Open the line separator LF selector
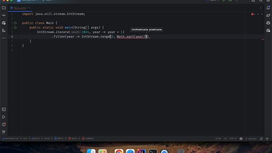 [x=225, y=139]
